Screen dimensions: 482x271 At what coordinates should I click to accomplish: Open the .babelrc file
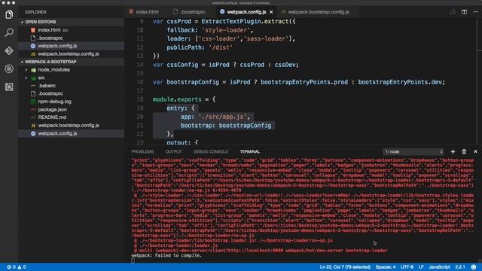(47, 86)
